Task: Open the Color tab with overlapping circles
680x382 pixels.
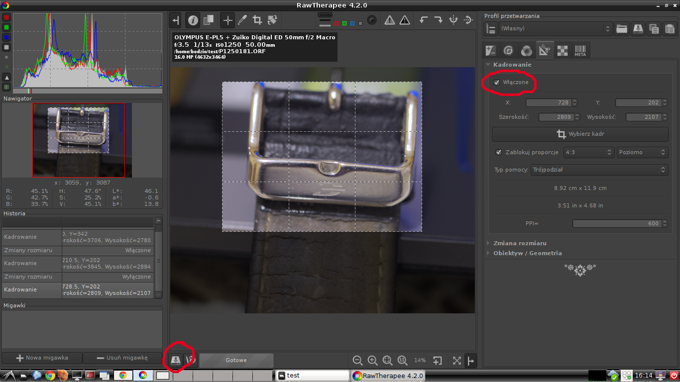Action: coord(526,50)
